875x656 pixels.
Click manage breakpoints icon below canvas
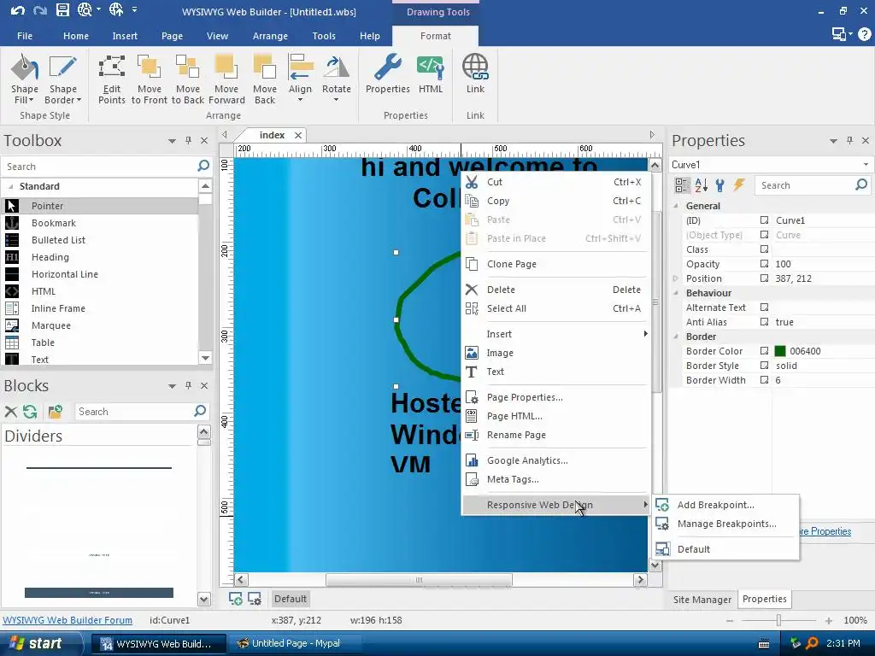pyautogui.click(x=255, y=599)
